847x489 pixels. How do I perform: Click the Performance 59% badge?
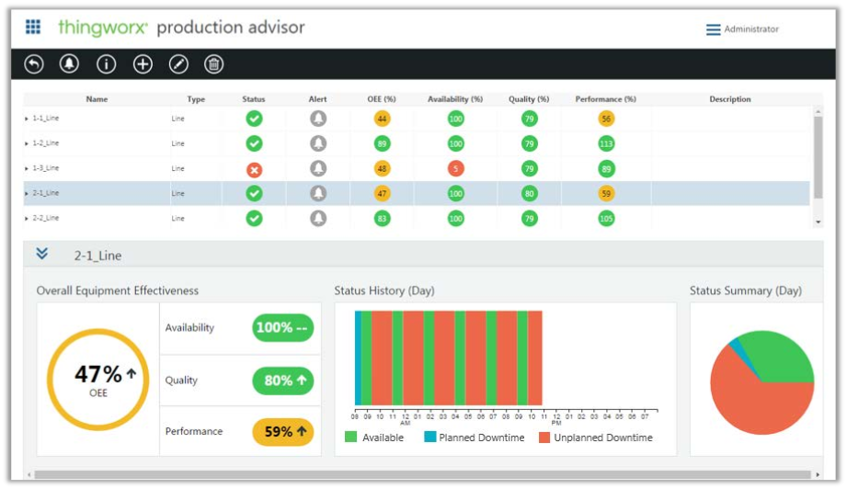[282, 431]
